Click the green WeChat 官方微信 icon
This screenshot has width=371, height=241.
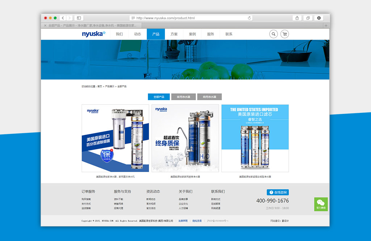pyautogui.click(x=321, y=204)
